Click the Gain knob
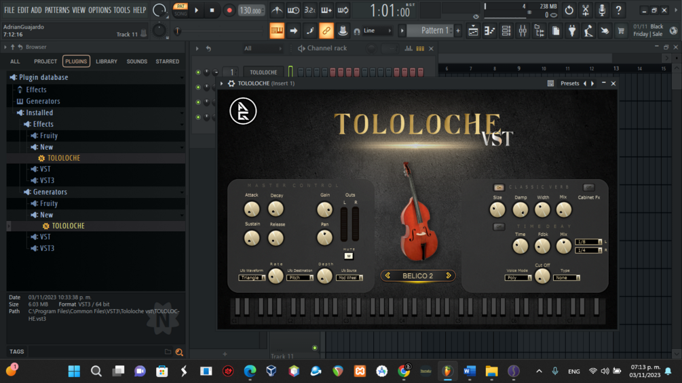The width and height of the screenshot is (682, 383). (324, 209)
